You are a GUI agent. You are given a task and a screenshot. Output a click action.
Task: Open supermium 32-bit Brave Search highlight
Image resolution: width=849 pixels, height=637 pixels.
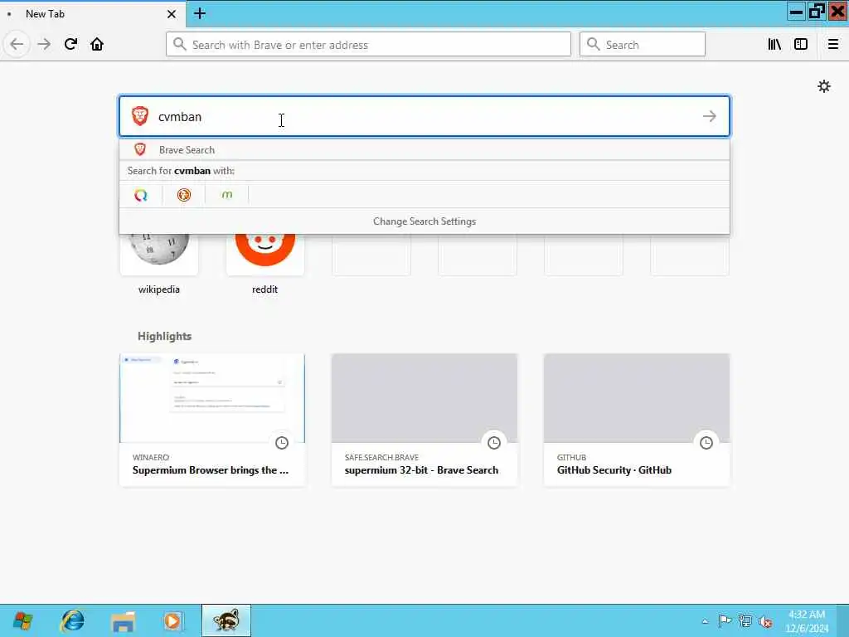[424, 420]
